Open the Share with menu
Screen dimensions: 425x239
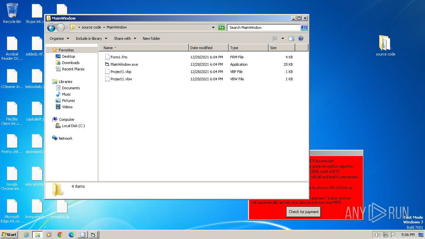tap(125, 39)
